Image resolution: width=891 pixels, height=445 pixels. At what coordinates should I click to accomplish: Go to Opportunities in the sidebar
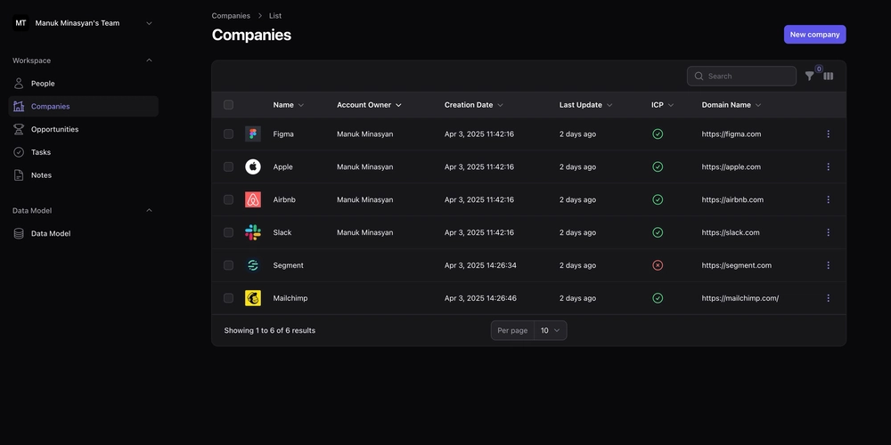pyautogui.click(x=83, y=129)
